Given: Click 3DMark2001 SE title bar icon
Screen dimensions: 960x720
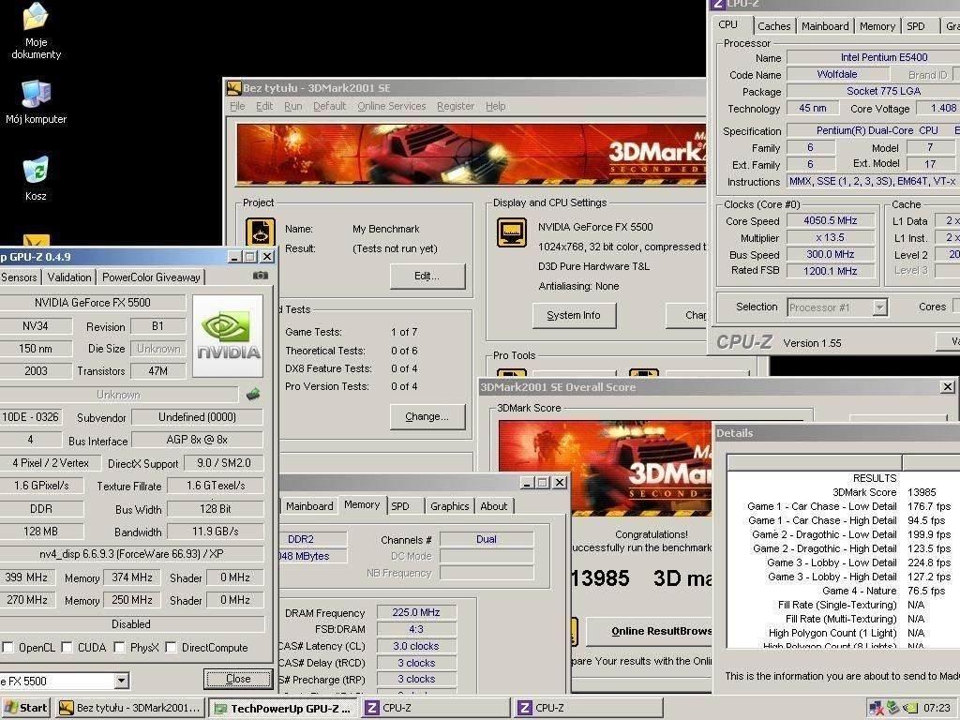Looking at the screenshot, I should tap(233, 88).
